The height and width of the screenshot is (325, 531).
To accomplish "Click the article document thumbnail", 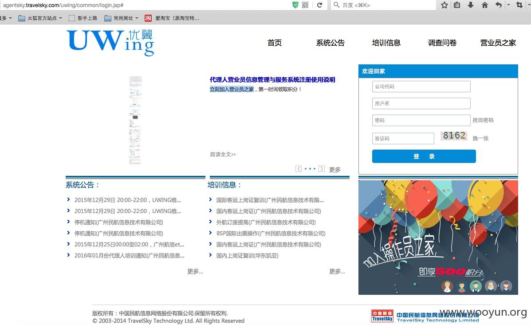I will pyautogui.click(x=135, y=120).
